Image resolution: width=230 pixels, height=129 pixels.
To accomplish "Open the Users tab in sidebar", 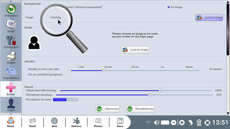I will click(11, 105).
